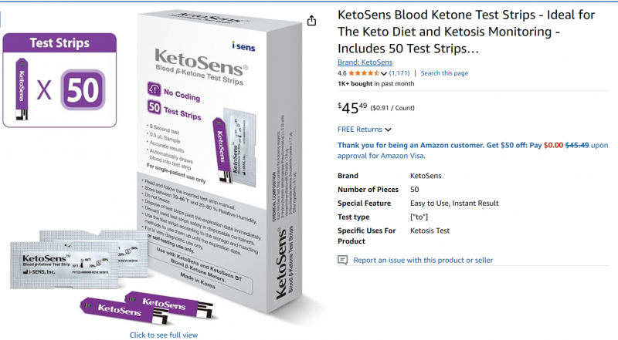
Task: Click the star rating icons
Action: [364, 73]
